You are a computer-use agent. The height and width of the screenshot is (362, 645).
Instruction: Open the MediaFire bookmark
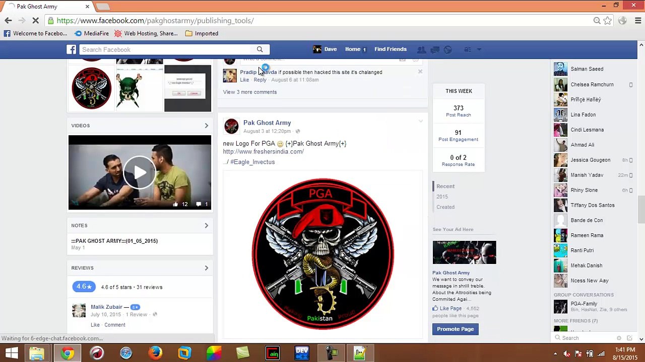[91, 34]
